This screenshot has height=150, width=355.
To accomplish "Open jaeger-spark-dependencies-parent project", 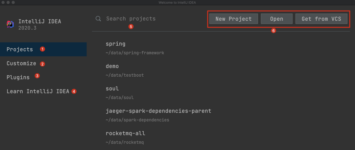I will (158, 111).
